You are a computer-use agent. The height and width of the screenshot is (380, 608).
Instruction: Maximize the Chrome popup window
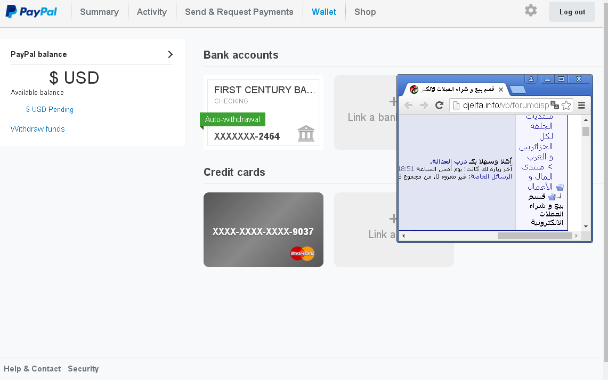(561, 79)
